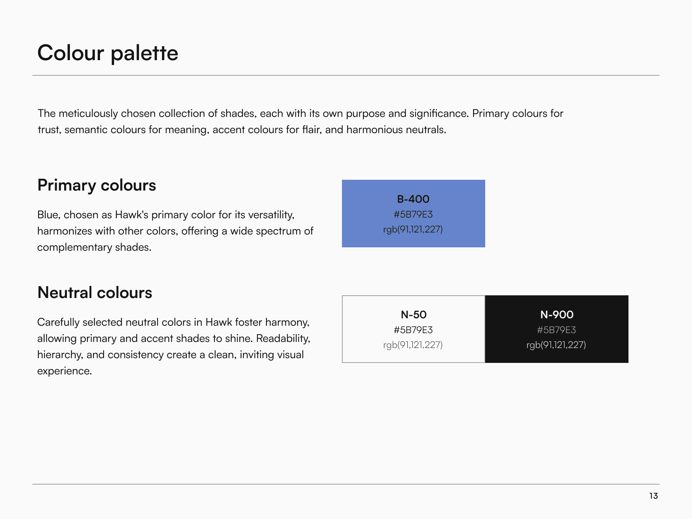This screenshot has width=692, height=519.
Task: Click the B-400 label text
Action: (x=413, y=199)
